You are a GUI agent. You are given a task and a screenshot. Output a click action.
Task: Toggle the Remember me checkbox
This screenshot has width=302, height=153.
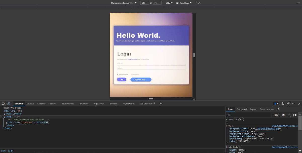118,74
